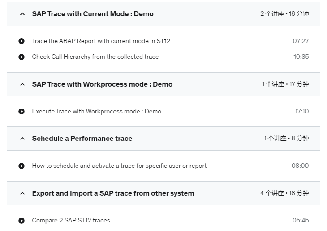This screenshot has width=327, height=231.
Task: Open lecture How to schedule and activate a trace
Action: (x=119, y=166)
